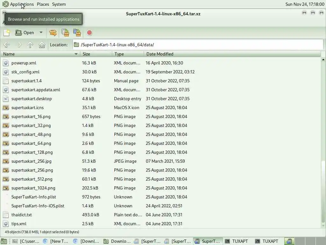Select the supertuxkart_512.png image icon

coord(6,179)
